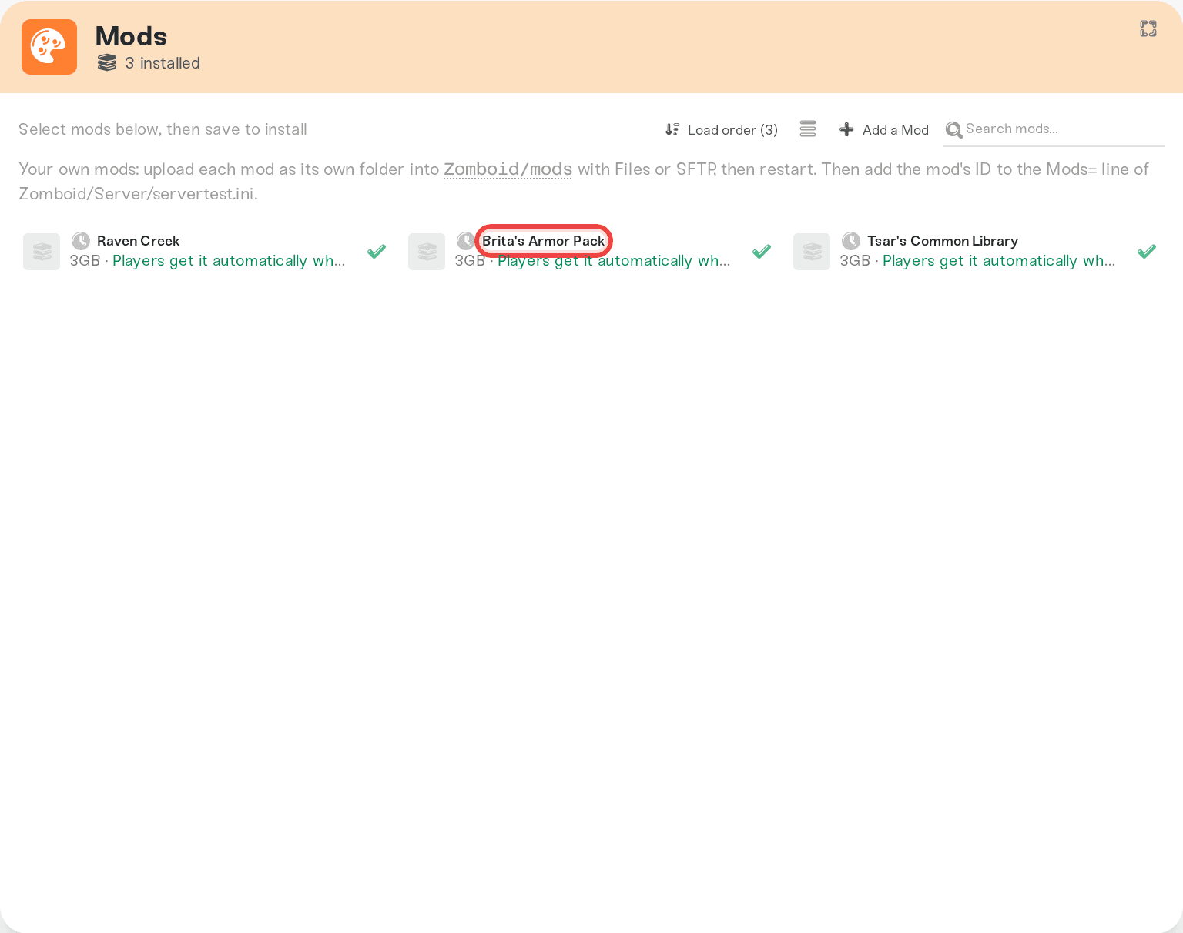The image size is (1183, 933).
Task: Select the Tsar's Common Library title
Action: pos(943,241)
